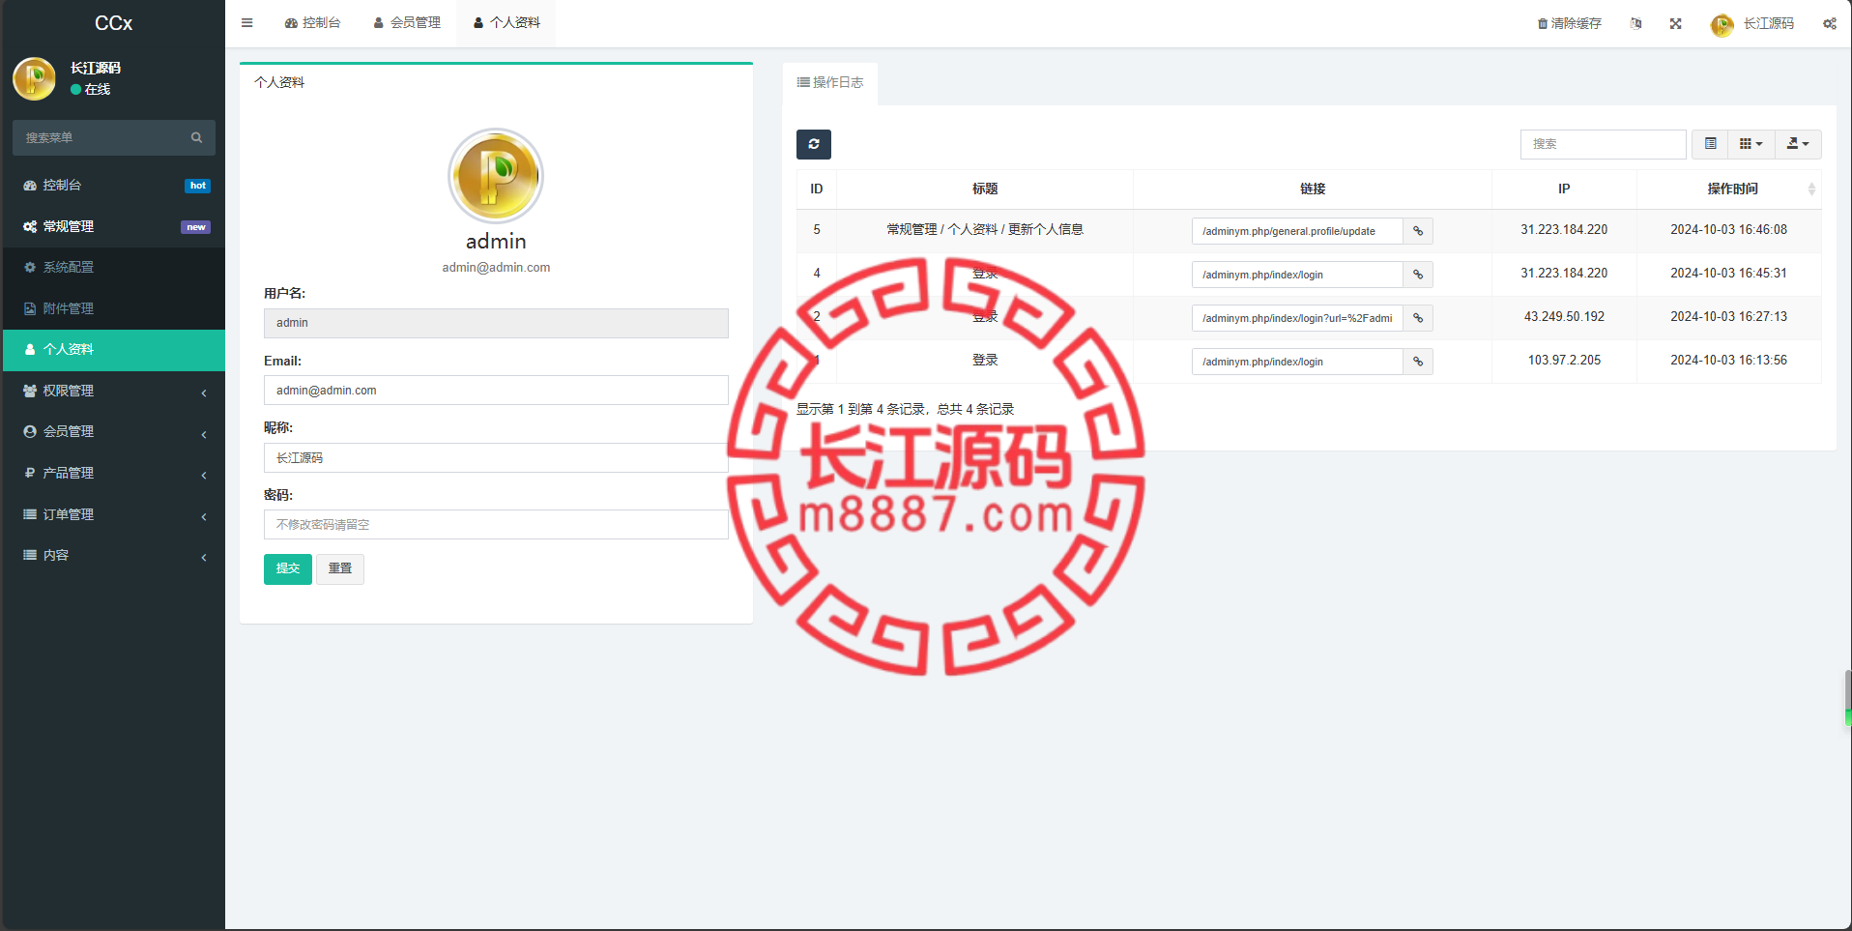Click link icon in 16:13:56 row
The image size is (1852, 931).
pyautogui.click(x=1418, y=362)
